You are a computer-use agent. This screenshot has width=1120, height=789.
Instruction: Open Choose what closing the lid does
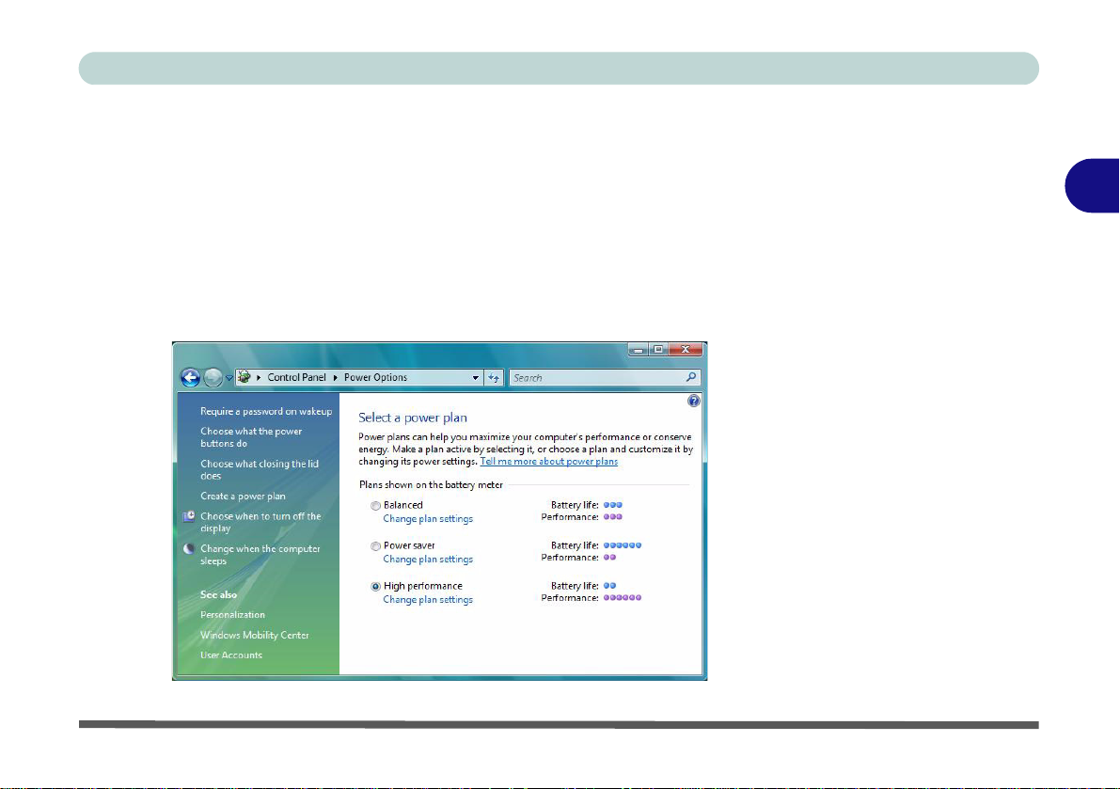click(x=260, y=470)
